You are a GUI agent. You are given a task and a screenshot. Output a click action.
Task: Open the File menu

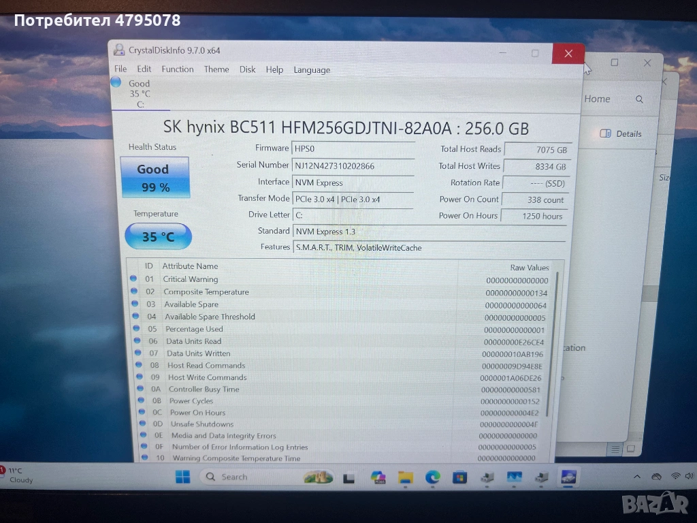pyautogui.click(x=120, y=69)
